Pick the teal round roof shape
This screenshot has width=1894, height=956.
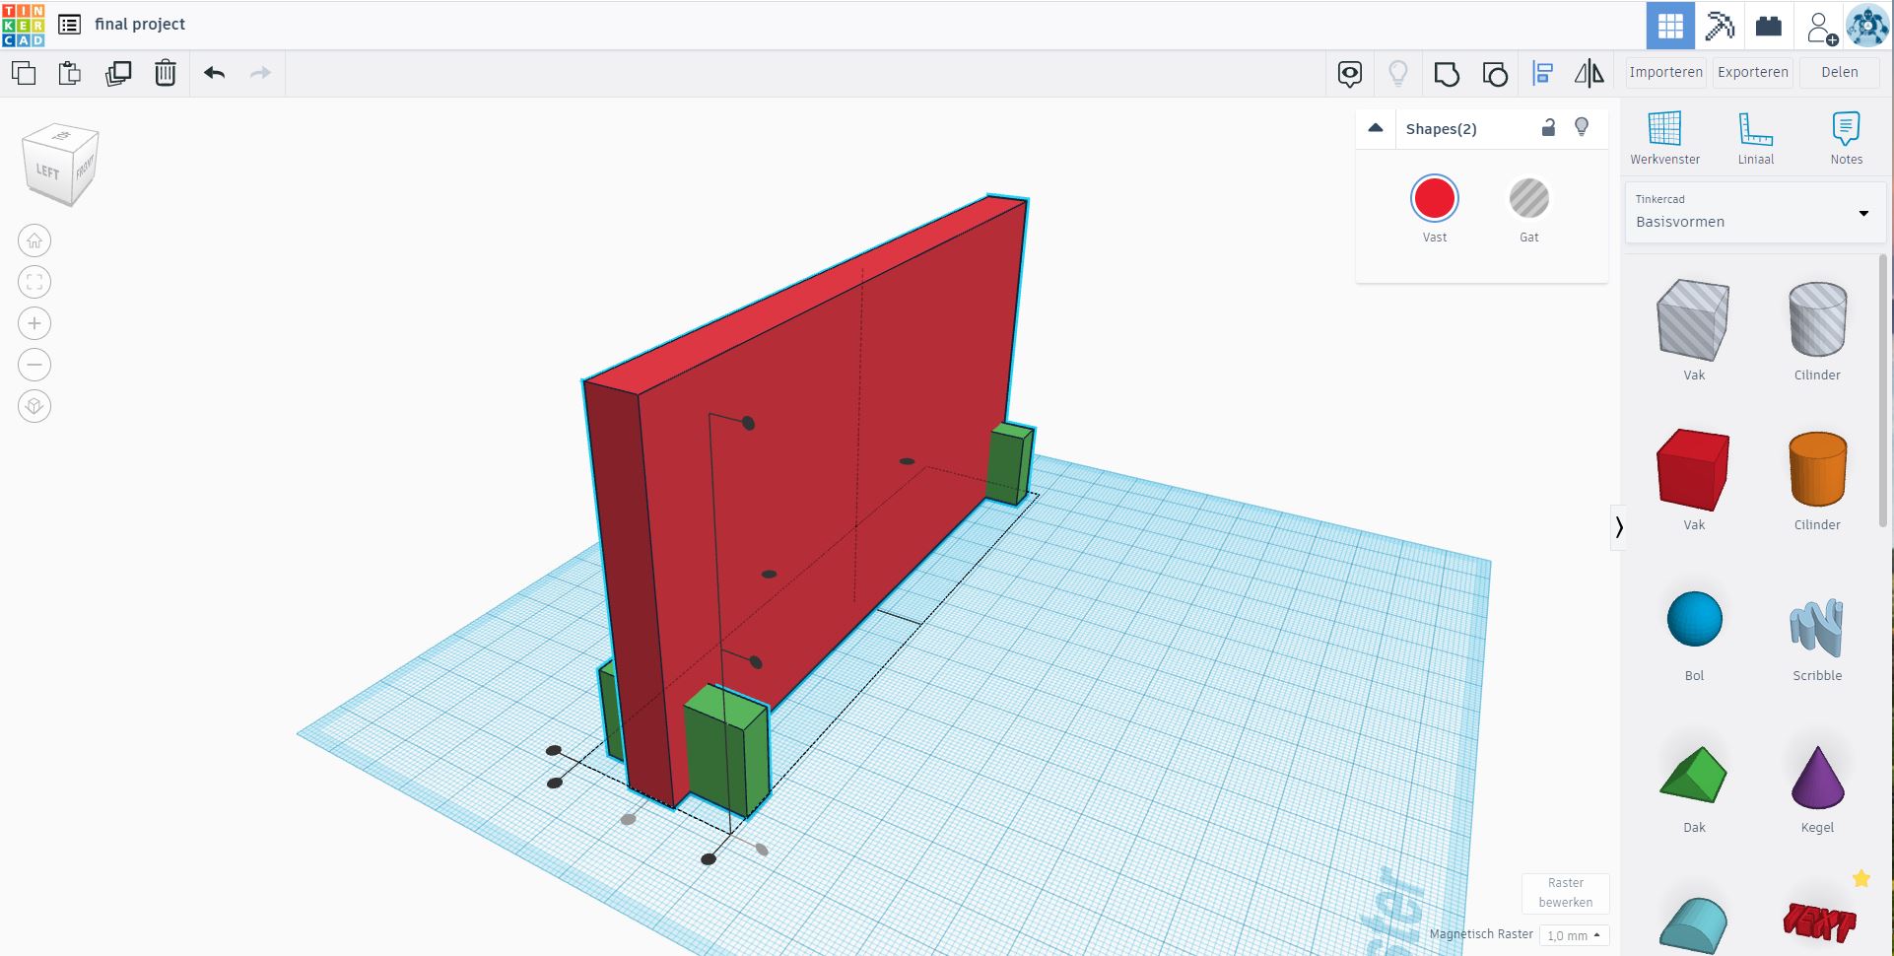(1693, 926)
